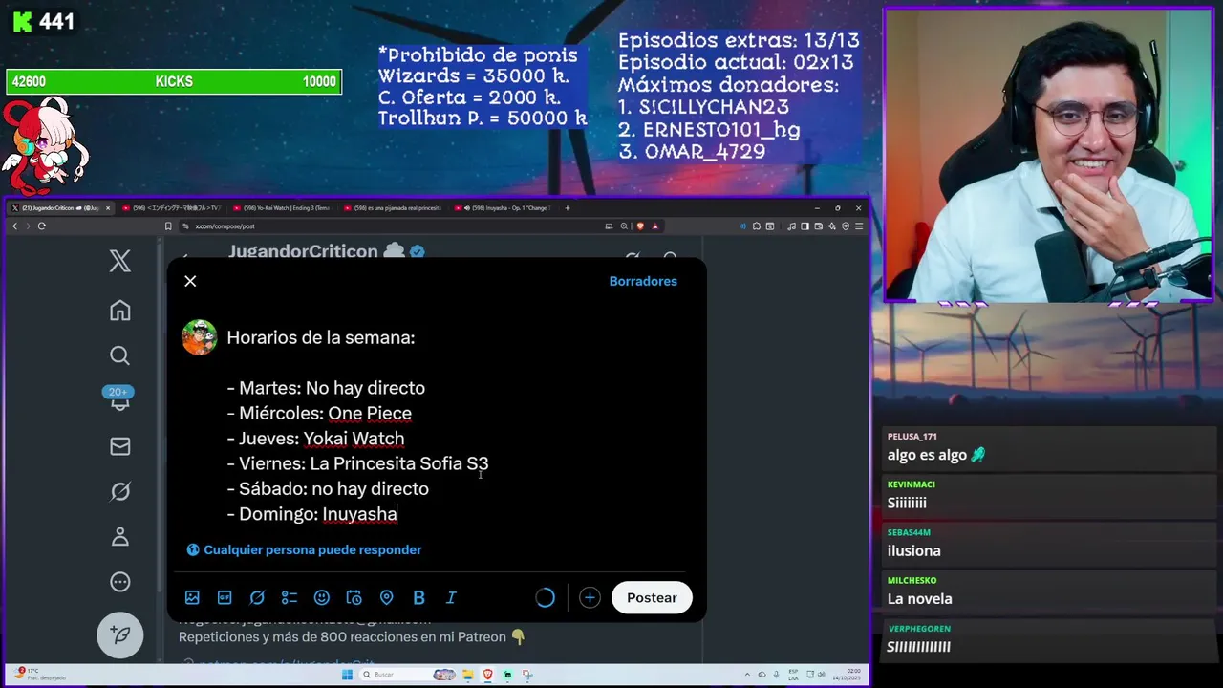Change who can reply setting

(x=304, y=549)
